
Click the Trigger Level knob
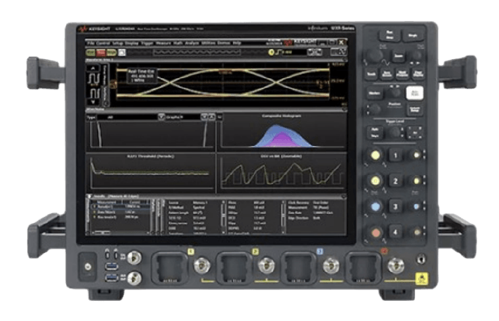coord(395,132)
